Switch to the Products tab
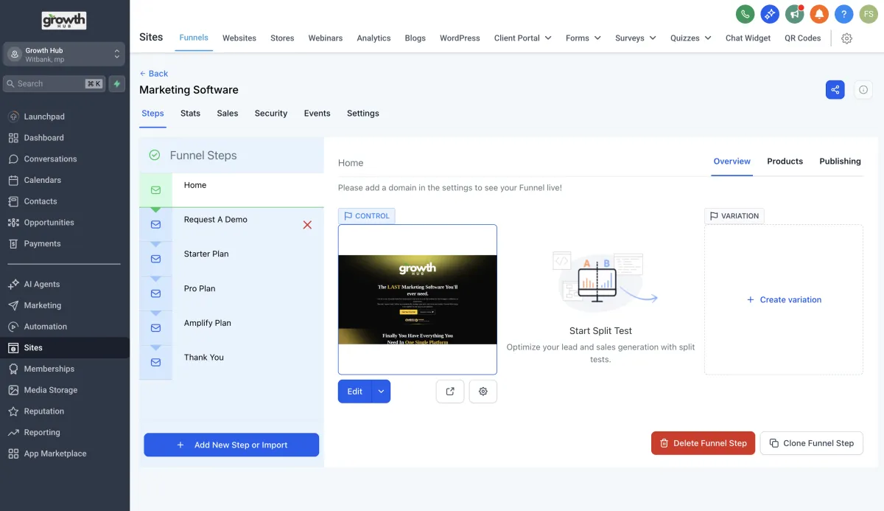884x511 pixels. coord(785,161)
